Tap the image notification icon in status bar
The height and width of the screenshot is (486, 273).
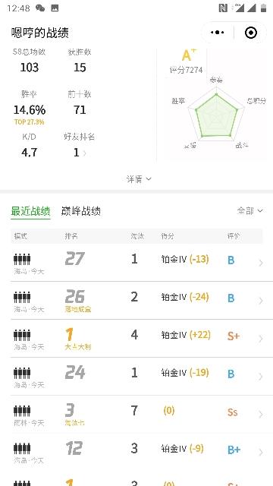pyautogui.click(x=55, y=8)
